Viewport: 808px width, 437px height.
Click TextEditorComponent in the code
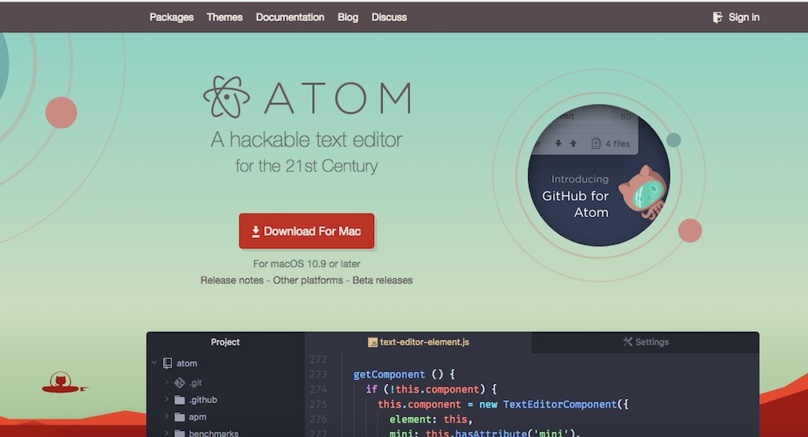point(560,405)
